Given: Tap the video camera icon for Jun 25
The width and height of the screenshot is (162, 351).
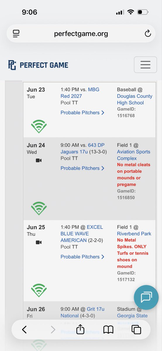Looking at the screenshot, I should tap(39, 242).
